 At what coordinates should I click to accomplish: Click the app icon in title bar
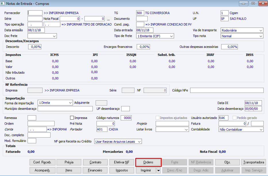point(3,3)
